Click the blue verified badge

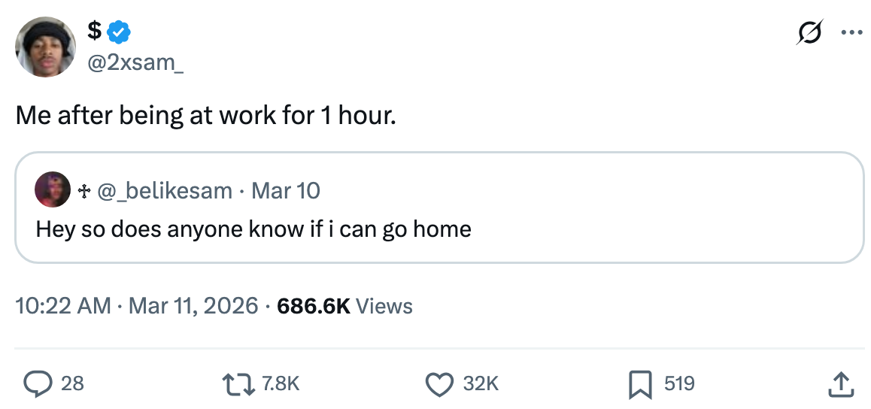pyautogui.click(x=120, y=32)
